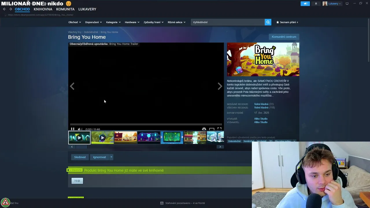
Task: Expand the Různé sekce dropdown
Action: pyautogui.click(x=177, y=22)
